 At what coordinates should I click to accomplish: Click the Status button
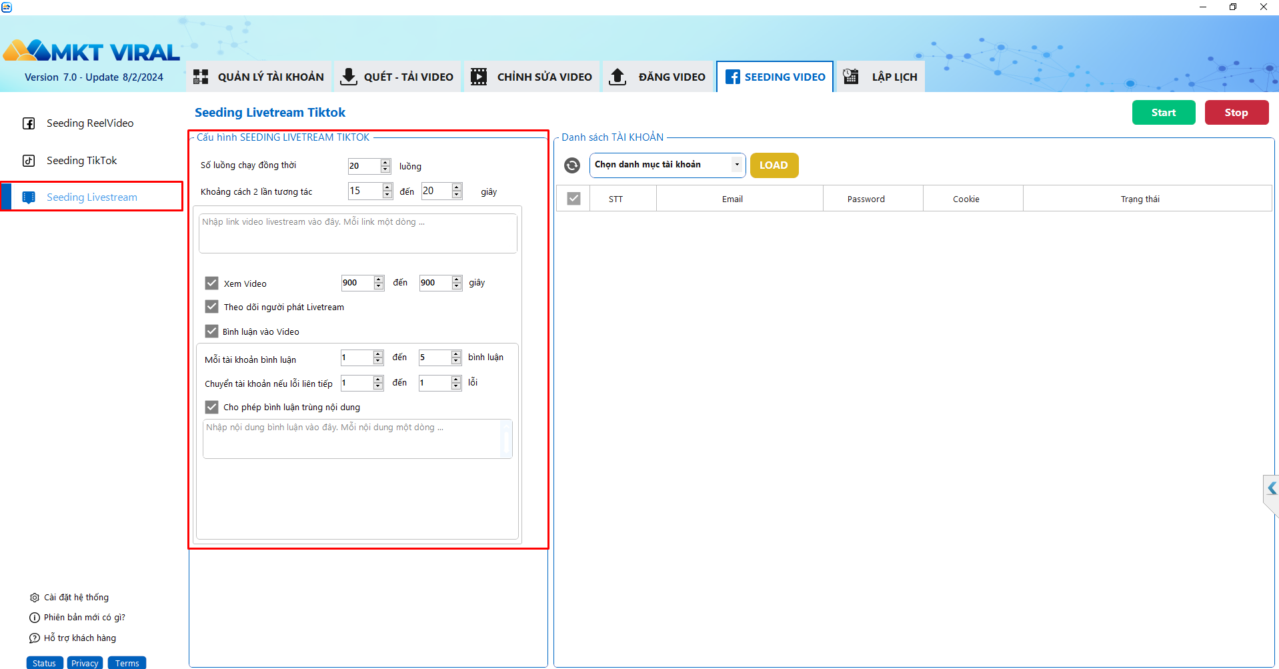point(45,663)
